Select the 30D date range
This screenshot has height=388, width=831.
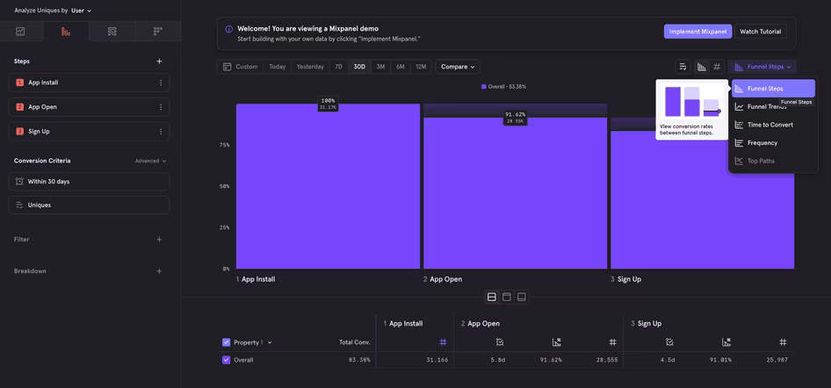[359, 67]
